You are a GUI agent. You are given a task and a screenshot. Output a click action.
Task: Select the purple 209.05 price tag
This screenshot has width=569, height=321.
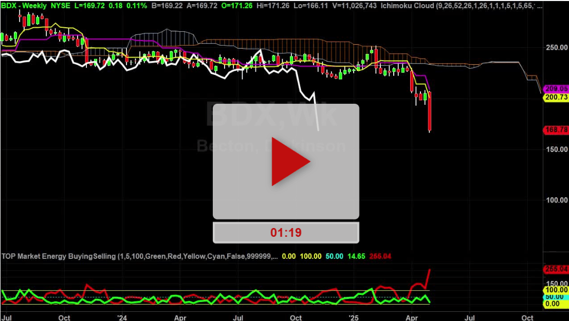[556, 88]
